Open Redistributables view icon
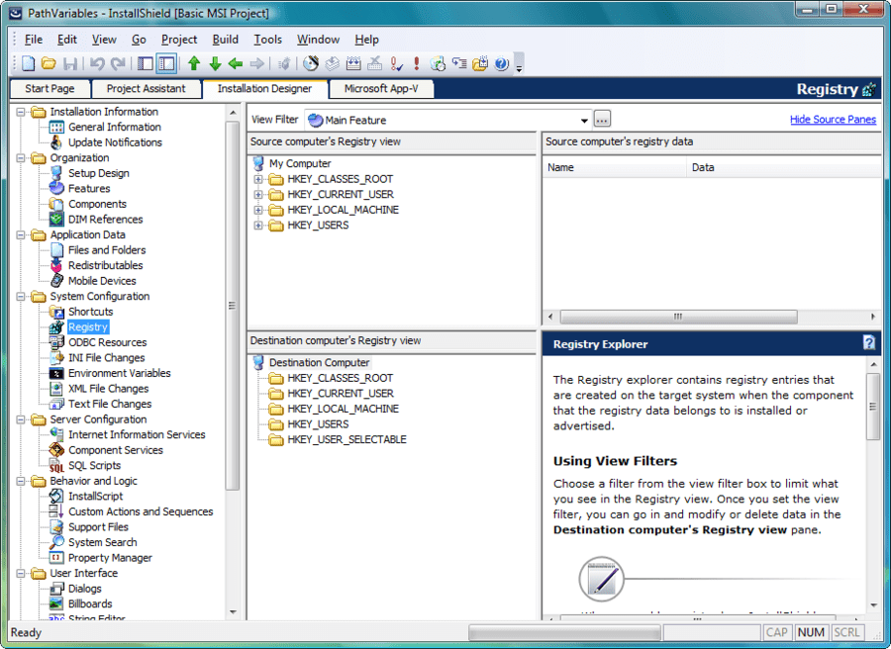Image resolution: width=891 pixels, height=649 pixels. [56, 265]
